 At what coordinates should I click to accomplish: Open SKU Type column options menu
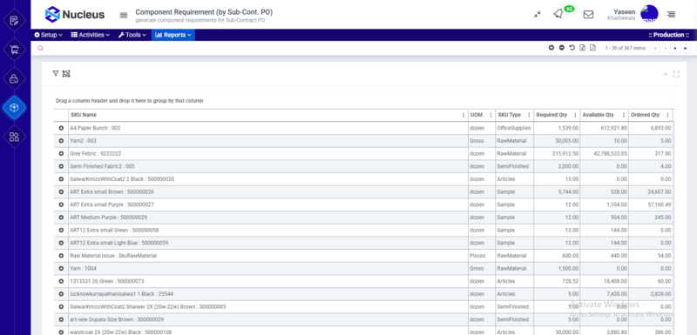click(529, 115)
